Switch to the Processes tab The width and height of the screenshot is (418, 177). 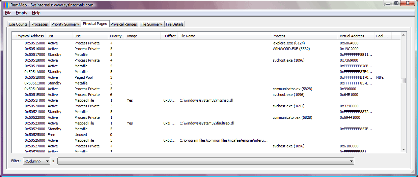point(39,24)
